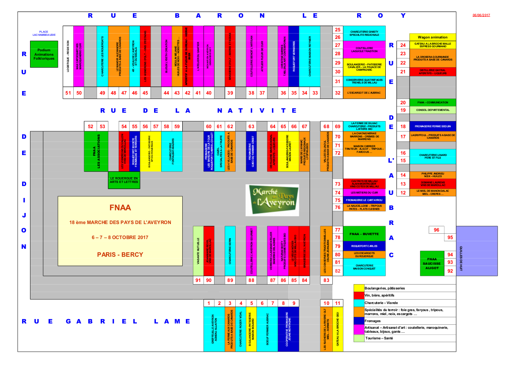The height and width of the screenshot is (365, 516).
Task: Select the BOULANGERIE – PATISSERIE CAVALIER stand
Action: [364, 67]
